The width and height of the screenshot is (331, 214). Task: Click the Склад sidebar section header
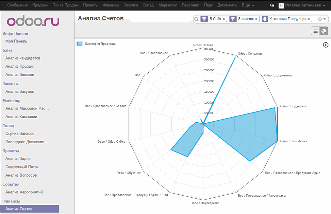(x=8, y=126)
